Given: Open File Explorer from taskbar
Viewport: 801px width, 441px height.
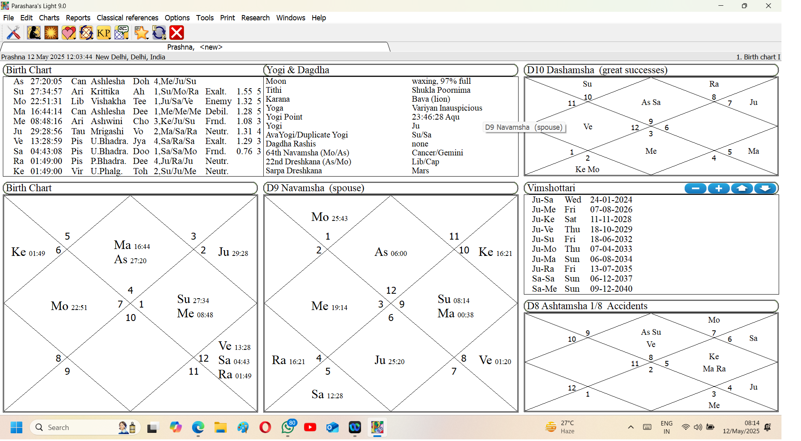Looking at the screenshot, I should (x=221, y=428).
